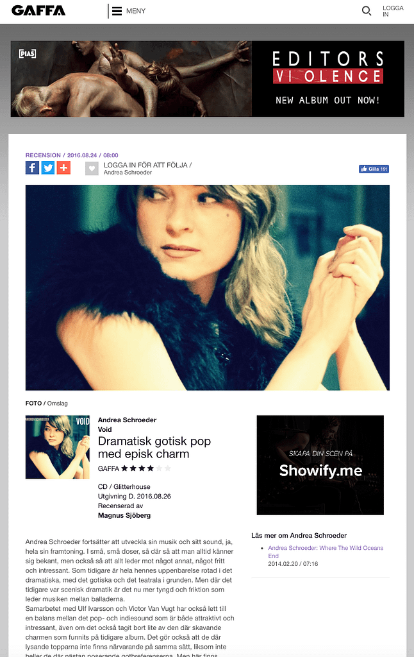Click the GAFFA logo
Viewport: 414px width, 657px height.
38,10
